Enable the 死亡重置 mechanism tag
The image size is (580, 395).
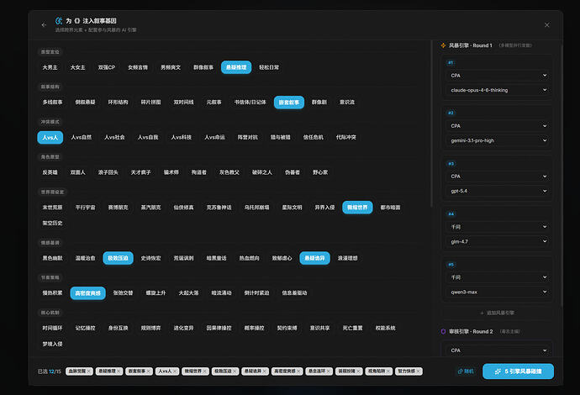point(352,328)
